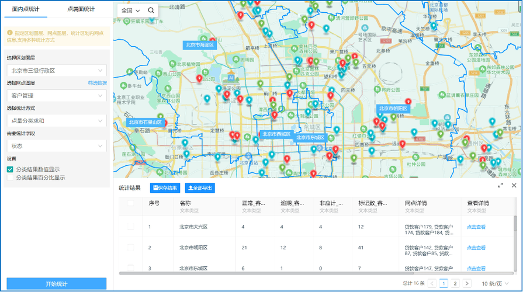
Task: Select page 2 in pagination
Action: coord(455,284)
